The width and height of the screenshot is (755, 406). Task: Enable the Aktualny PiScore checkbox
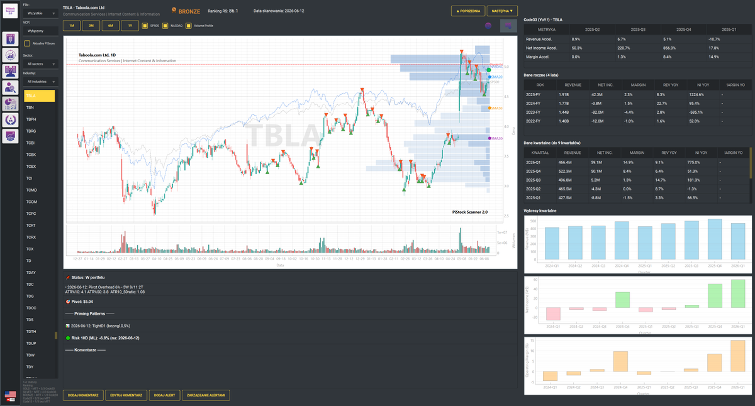(27, 43)
